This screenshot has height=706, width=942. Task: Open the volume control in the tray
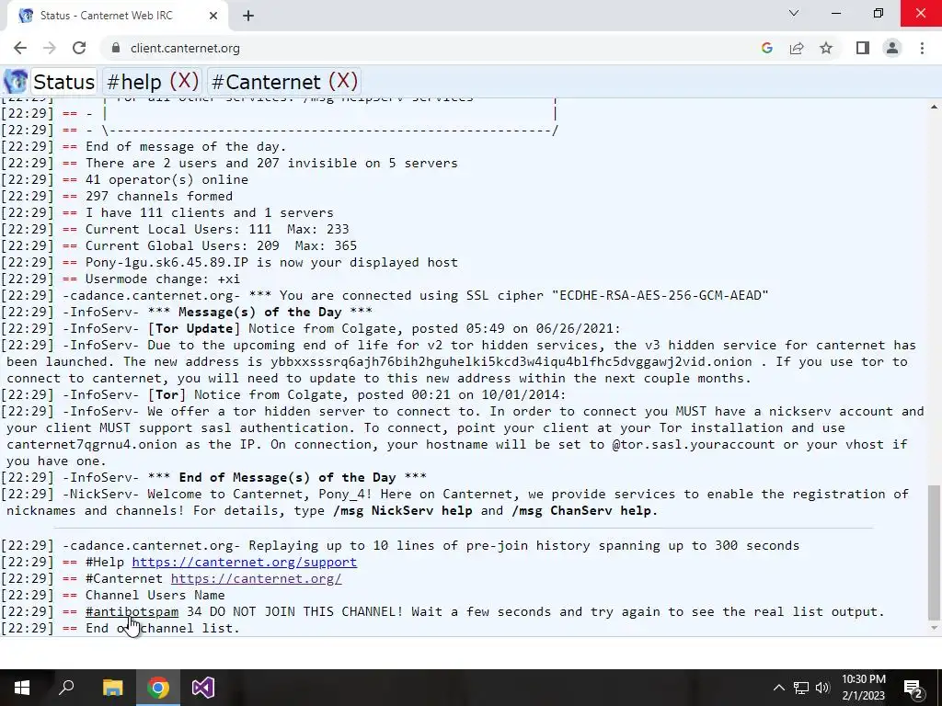[x=822, y=688]
